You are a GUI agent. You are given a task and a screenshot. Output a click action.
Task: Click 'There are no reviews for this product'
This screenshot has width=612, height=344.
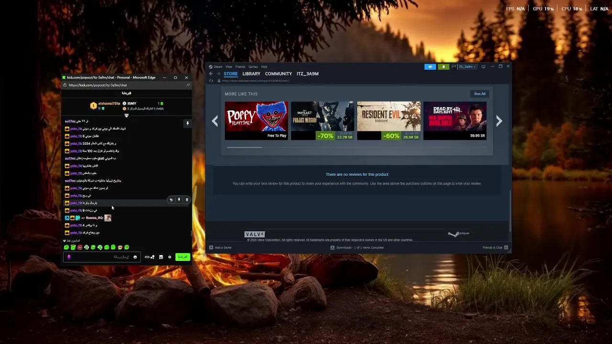(357, 174)
